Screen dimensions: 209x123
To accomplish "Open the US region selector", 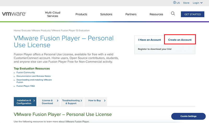I will pyautogui.click(x=177, y=3).
